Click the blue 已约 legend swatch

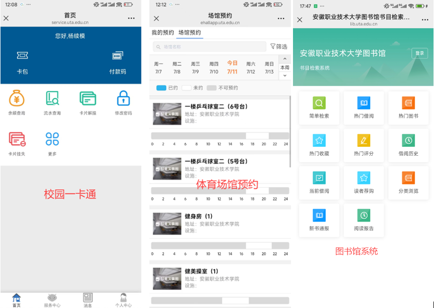point(161,88)
